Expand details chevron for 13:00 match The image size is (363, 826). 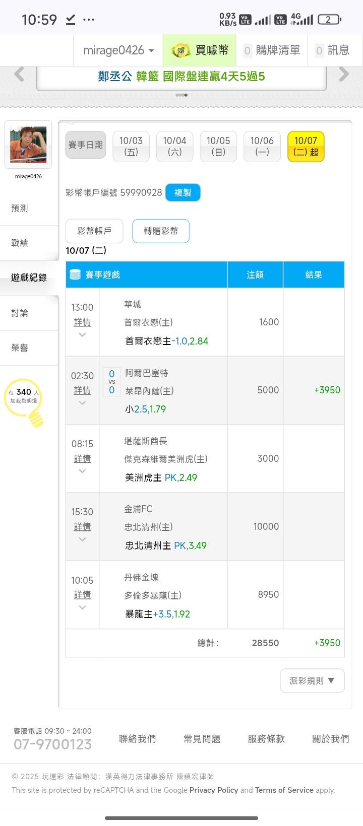pyautogui.click(x=82, y=335)
